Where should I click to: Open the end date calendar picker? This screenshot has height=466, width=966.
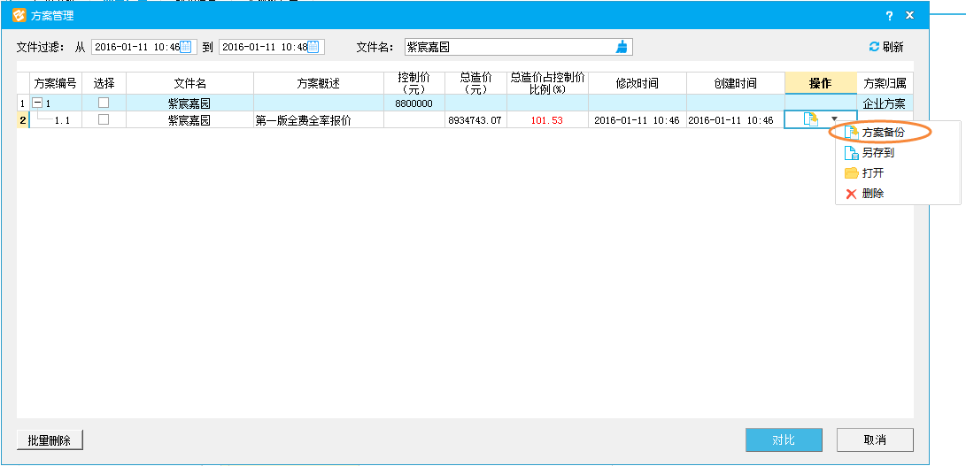[313, 47]
